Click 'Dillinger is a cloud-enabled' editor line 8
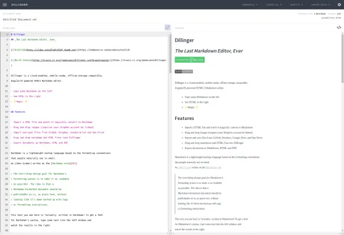This screenshot has width=344, height=235. [57, 76]
